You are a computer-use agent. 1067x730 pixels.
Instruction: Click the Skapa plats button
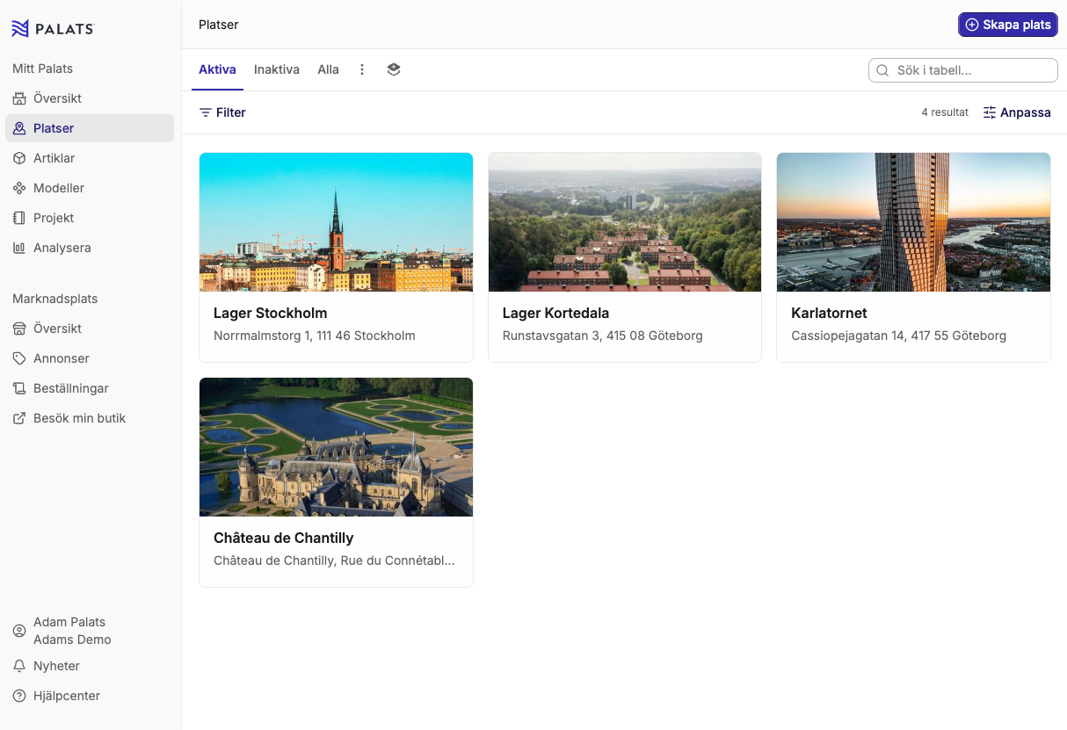pyautogui.click(x=1007, y=25)
